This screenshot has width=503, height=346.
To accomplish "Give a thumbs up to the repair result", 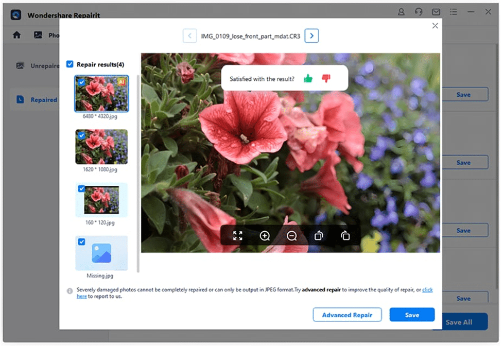I will click(x=308, y=77).
